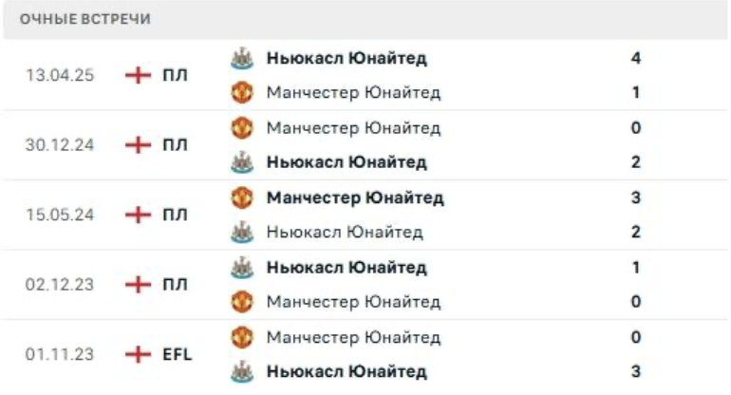Viewport: 731px width, 395px height.
Task: Click Newcastle crest in 30.12.24 match
Action: pyautogui.click(x=242, y=162)
